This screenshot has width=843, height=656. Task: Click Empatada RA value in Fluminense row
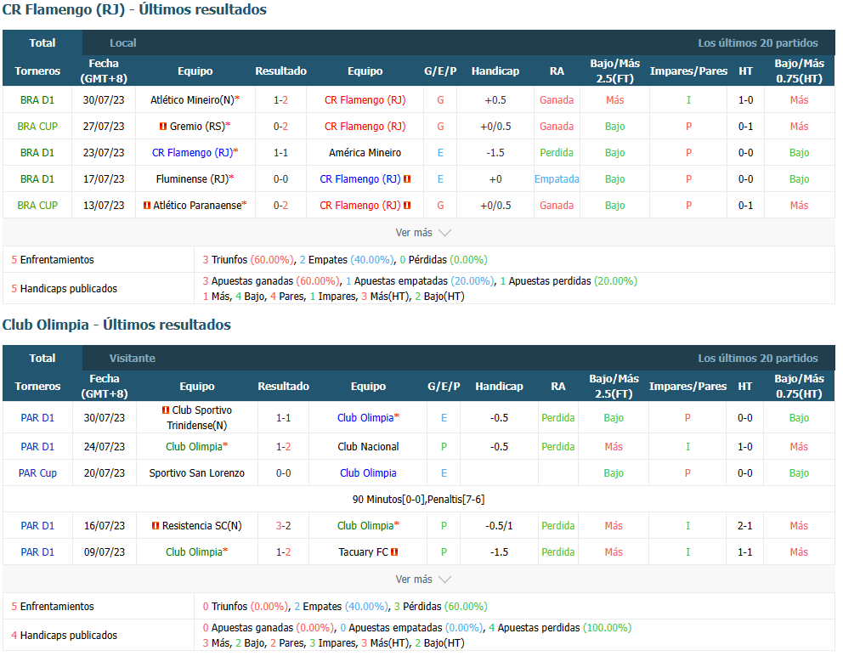(557, 179)
